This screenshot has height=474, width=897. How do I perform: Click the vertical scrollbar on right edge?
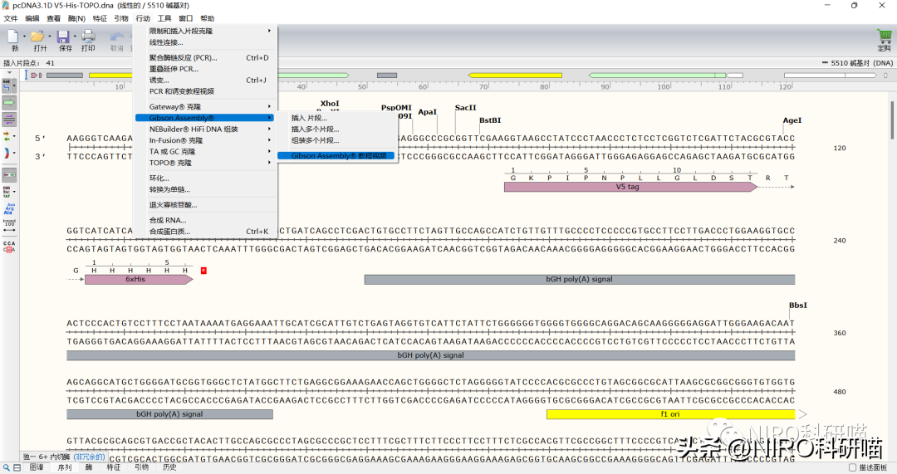coord(892,125)
